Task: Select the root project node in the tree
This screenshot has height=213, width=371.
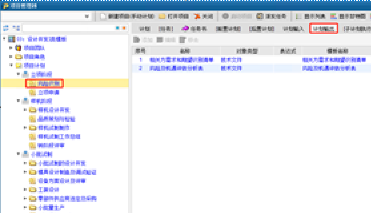Action: click(42, 39)
